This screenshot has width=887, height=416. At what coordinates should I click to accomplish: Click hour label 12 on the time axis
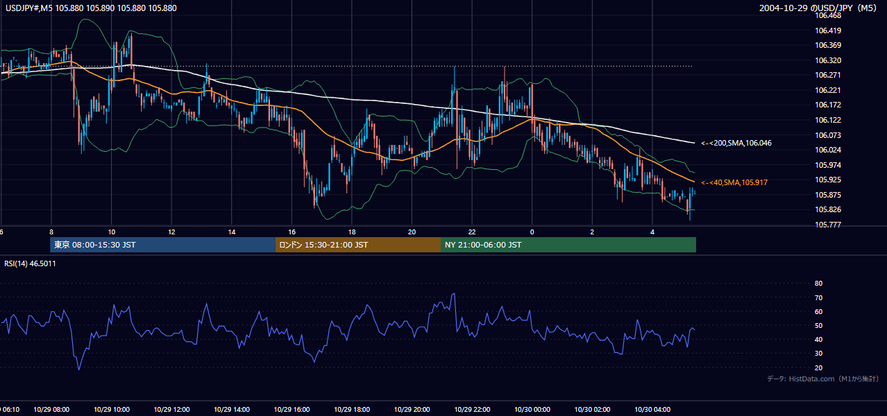coord(171,232)
